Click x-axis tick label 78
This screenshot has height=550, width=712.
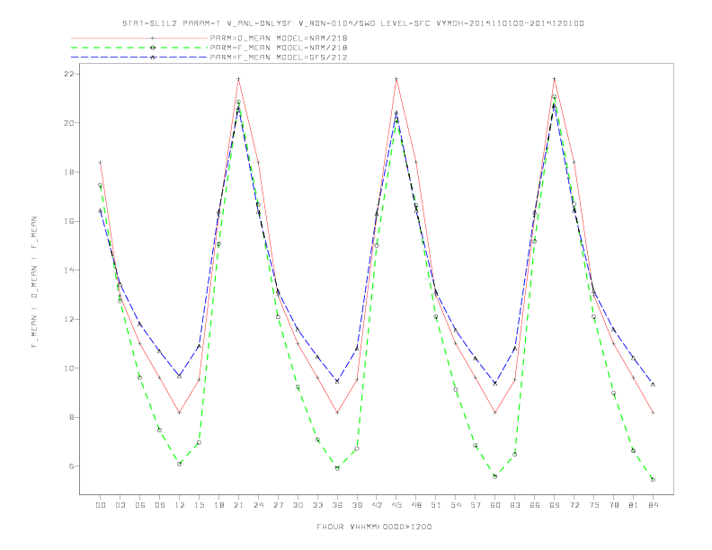click(x=614, y=505)
